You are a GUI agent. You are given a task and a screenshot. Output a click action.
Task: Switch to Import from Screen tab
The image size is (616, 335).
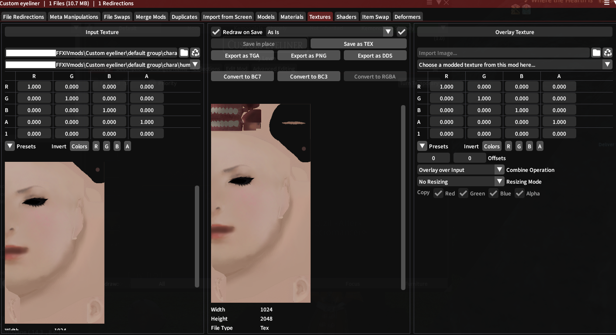coord(227,17)
